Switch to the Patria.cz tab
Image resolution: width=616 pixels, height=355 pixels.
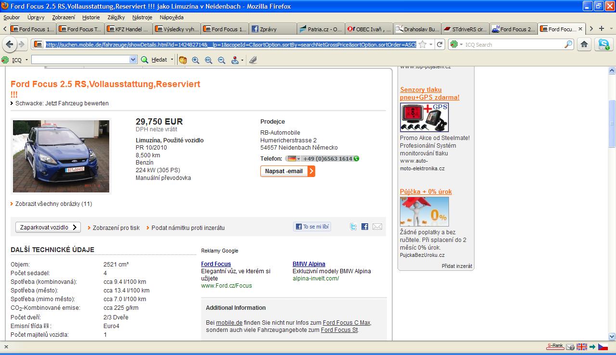321,29
